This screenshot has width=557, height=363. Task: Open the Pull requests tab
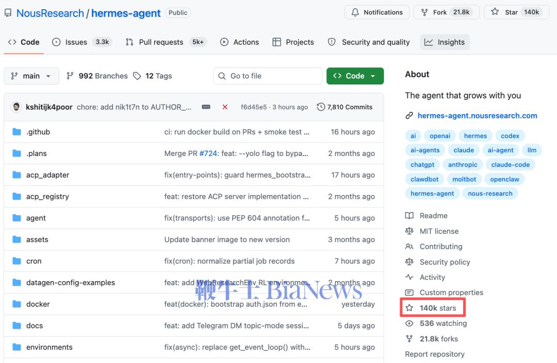[x=166, y=42]
